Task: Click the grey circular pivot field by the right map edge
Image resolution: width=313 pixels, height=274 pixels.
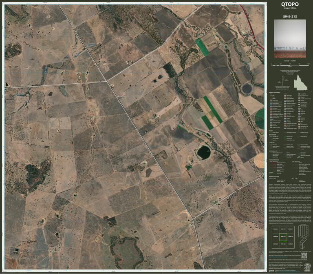Action: coord(247,89)
